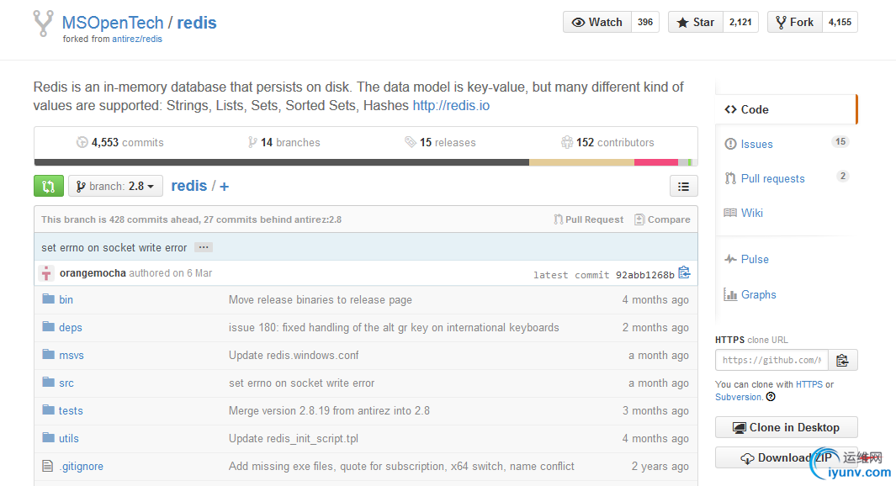Open the MSOpenTech owner link
The image size is (896, 486).
[x=113, y=22]
